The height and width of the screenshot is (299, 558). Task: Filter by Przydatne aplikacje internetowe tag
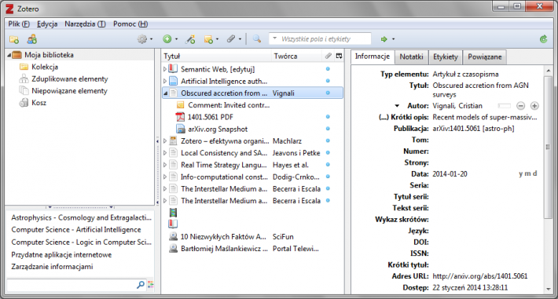tap(61, 254)
